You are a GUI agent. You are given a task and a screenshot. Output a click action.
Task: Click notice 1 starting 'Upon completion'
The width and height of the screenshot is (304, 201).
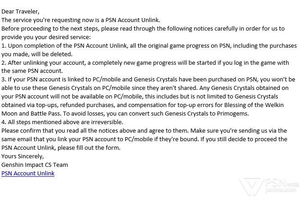click(x=149, y=46)
